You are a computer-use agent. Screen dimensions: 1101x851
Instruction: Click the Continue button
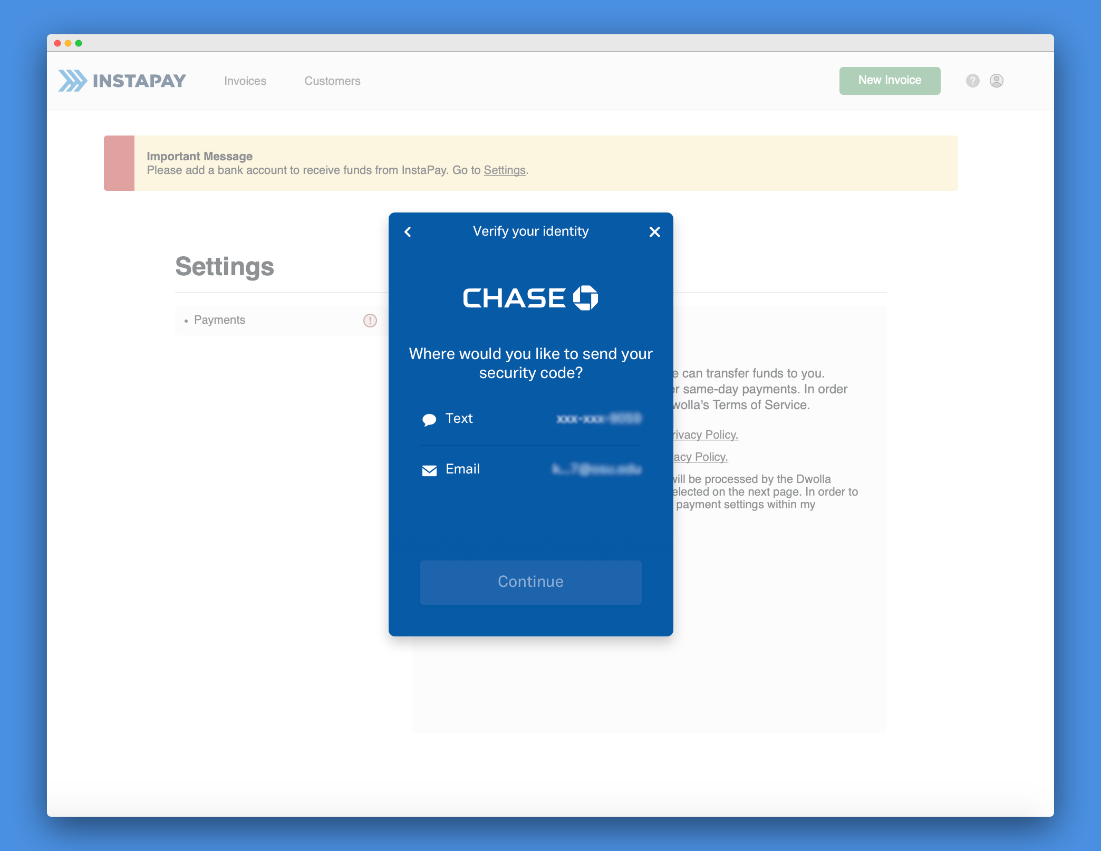click(x=530, y=582)
